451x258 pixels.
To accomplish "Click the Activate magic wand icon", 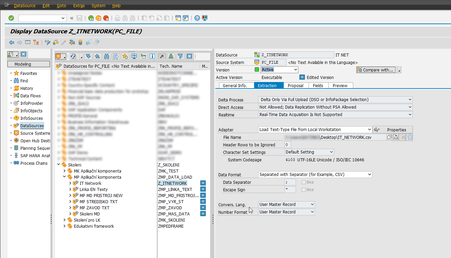I will coord(64,43).
